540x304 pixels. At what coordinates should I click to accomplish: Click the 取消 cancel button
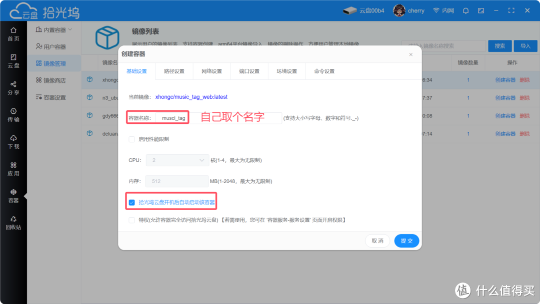(377, 241)
